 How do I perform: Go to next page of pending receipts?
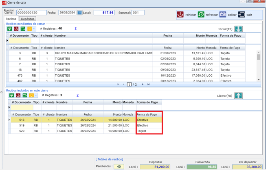coord(143,84)
